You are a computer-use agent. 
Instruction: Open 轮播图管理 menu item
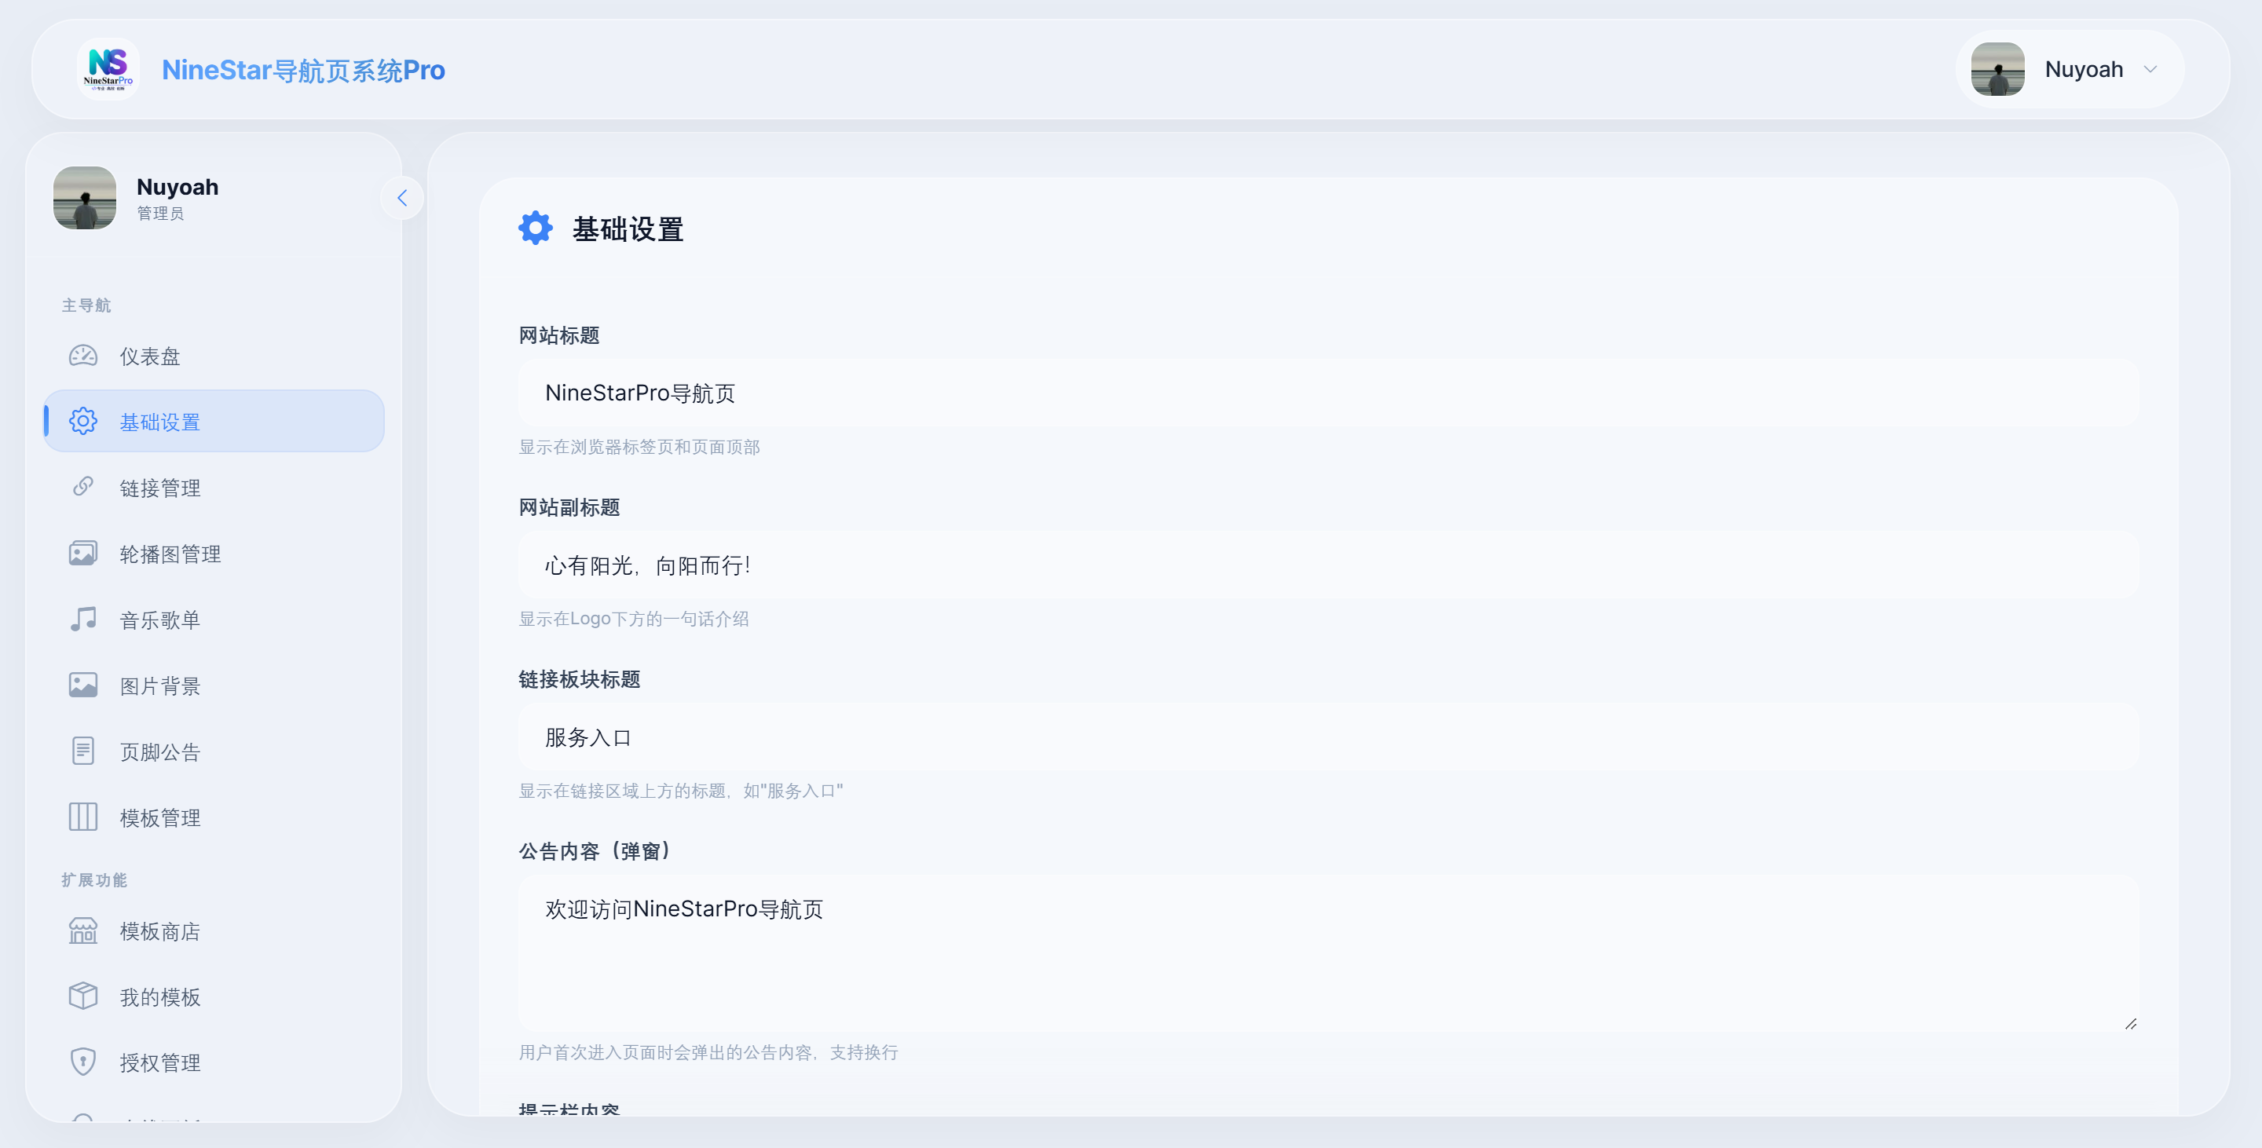214,553
